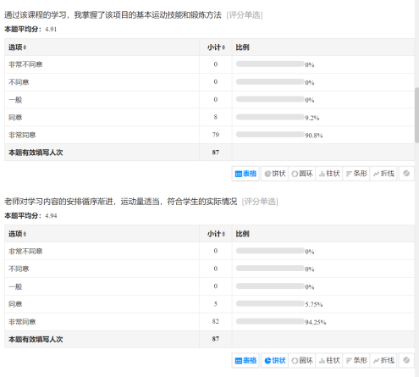This screenshot has width=419, height=377.
Task: Select 表格 view for first question
Action: point(245,174)
